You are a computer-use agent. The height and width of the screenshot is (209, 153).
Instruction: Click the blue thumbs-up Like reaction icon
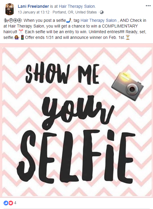[6, 203]
